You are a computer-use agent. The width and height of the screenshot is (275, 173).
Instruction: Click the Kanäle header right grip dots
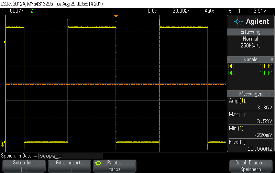point(272,60)
